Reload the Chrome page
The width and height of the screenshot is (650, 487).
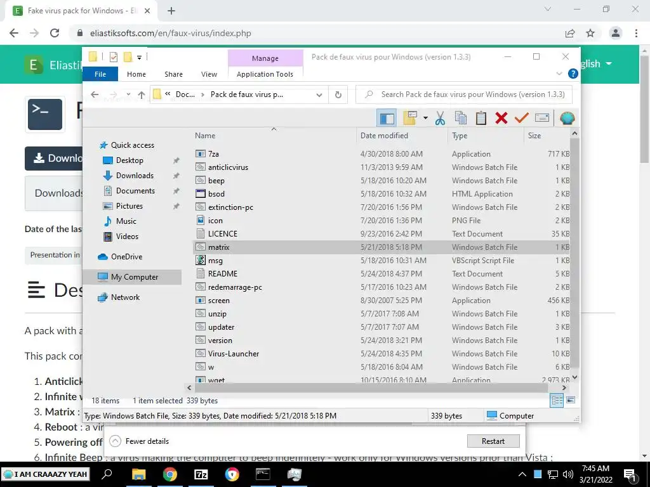[55, 33]
